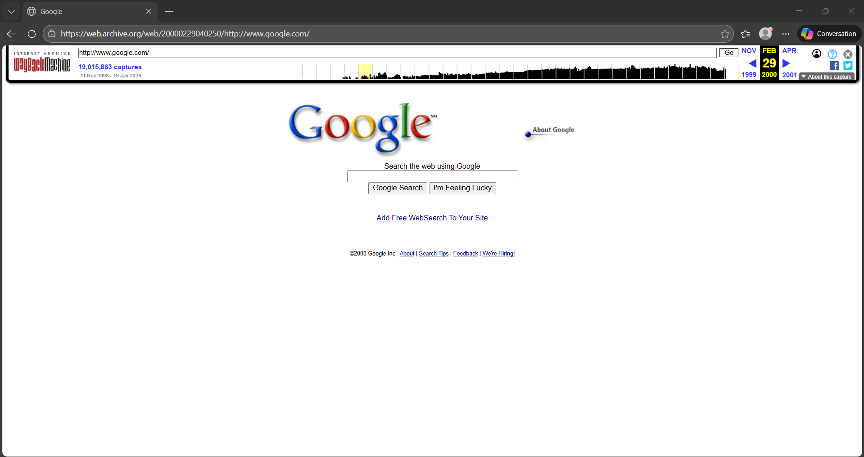Click the highlighted year in capture timeline
The width and height of the screenshot is (864, 457).
tap(365, 72)
